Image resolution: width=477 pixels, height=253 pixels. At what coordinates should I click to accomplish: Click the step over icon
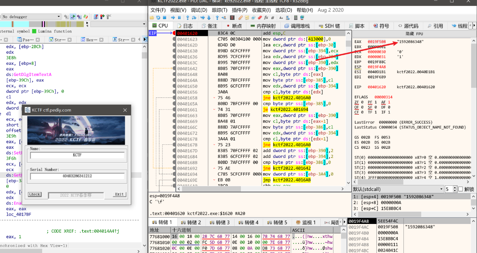pos(194,18)
